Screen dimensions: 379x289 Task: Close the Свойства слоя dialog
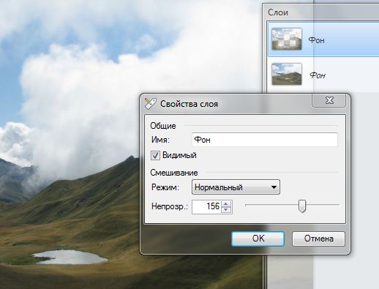329,100
